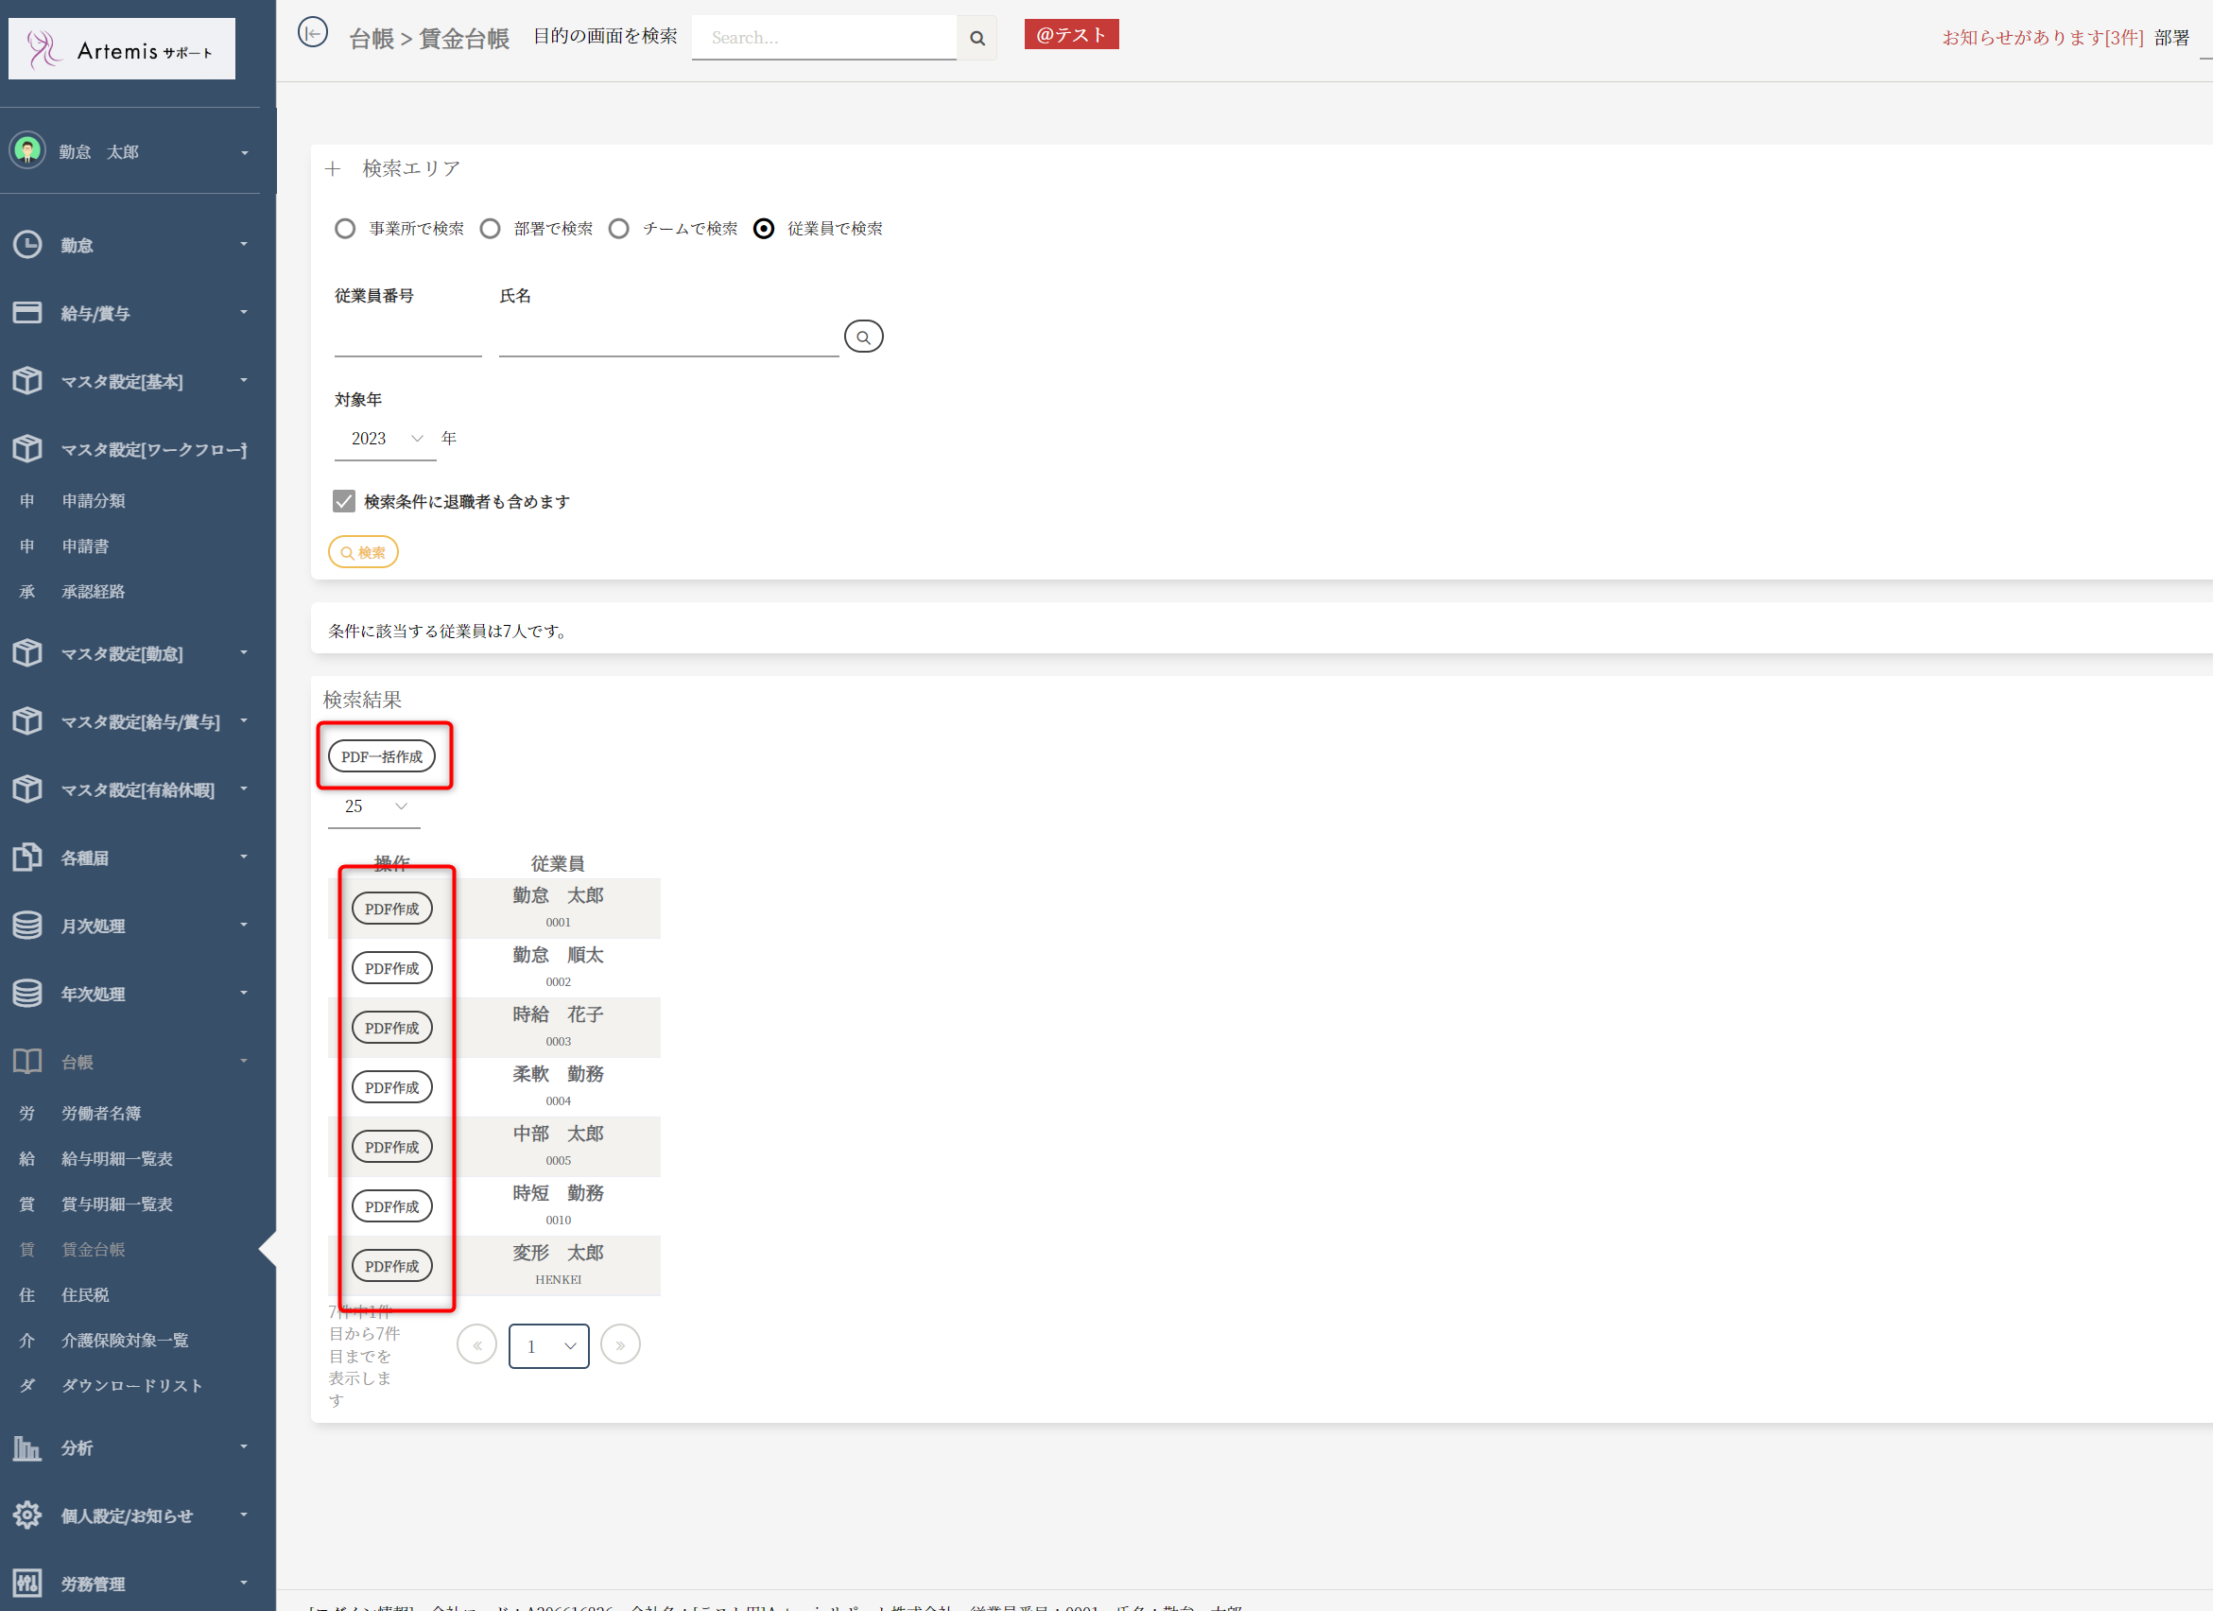
Task: Click the 給与/賞与 card icon in sidebar
Action: coord(27,312)
